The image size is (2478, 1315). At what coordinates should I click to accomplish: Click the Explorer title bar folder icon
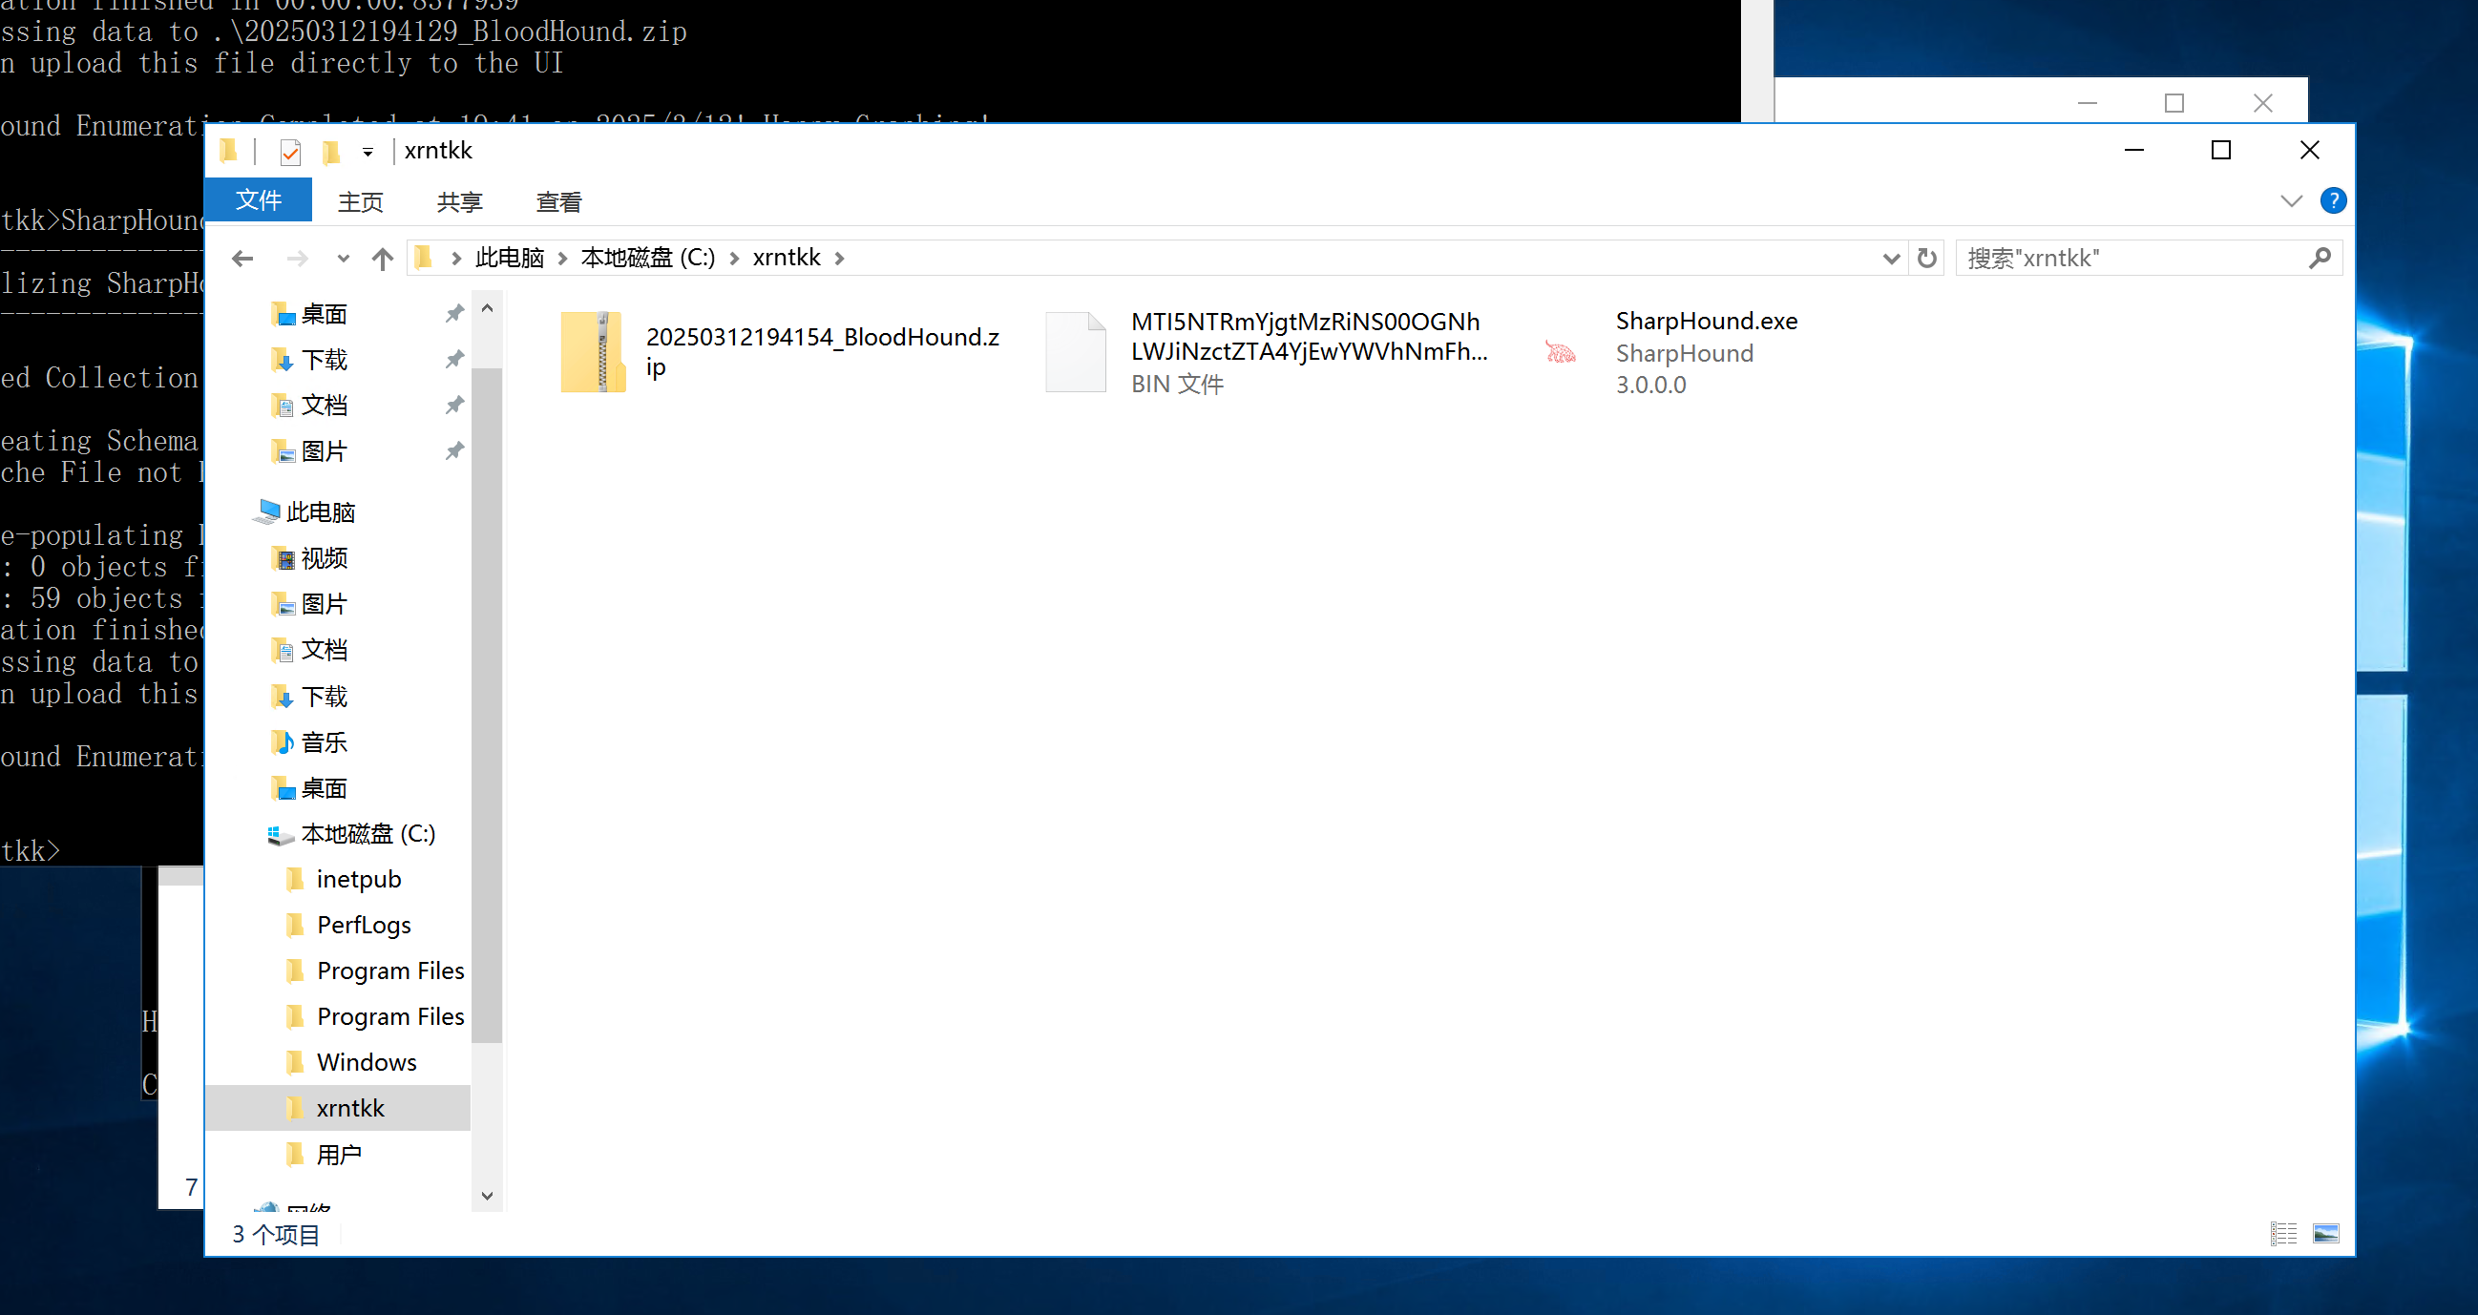(228, 151)
